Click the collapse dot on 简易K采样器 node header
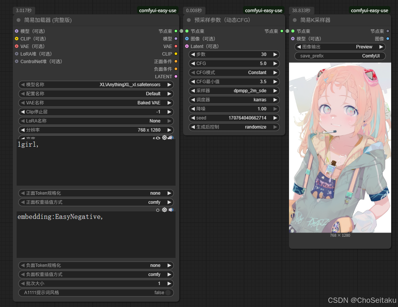The image size is (398, 307). [294, 20]
